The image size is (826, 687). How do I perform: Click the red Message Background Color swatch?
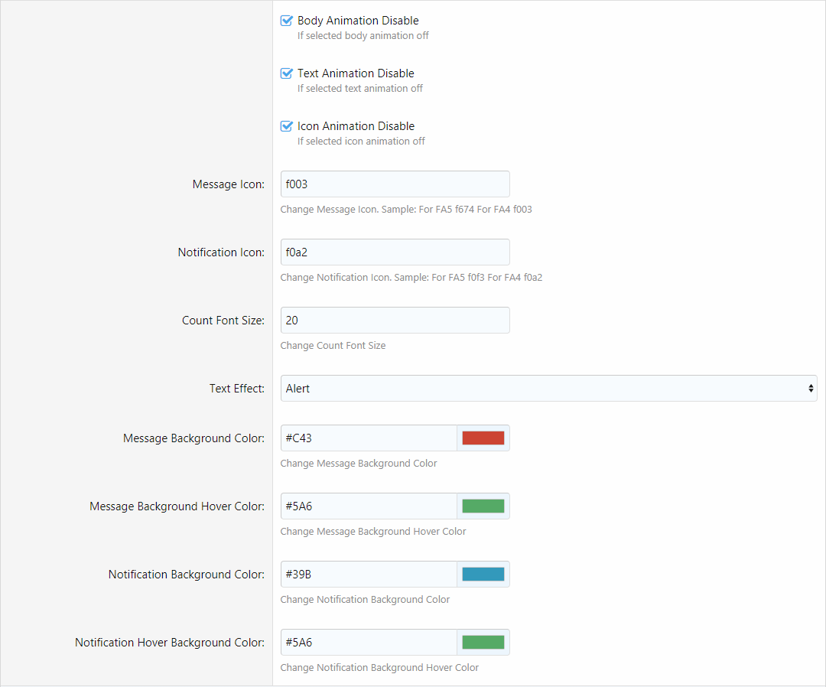click(483, 438)
